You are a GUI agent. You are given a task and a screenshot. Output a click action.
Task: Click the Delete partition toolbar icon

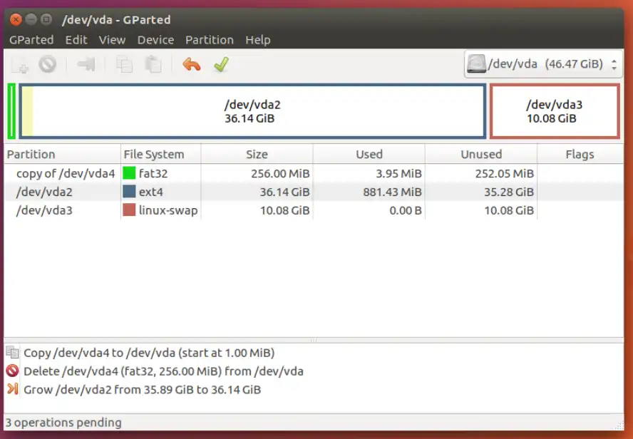(48, 64)
